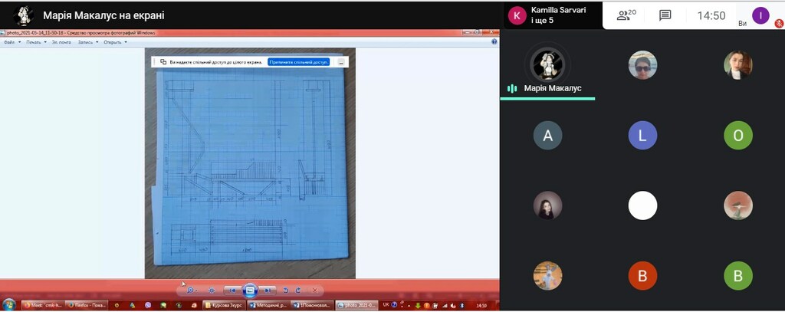Open the Запись menu
This screenshot has width=785, height=312.
pos(87,42)
